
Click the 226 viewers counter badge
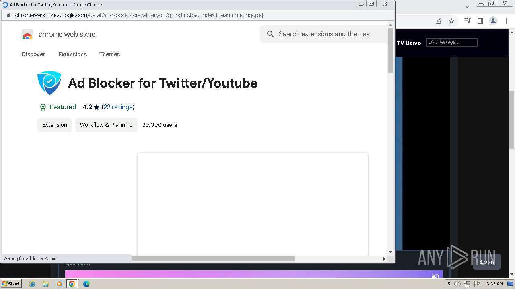[x=487, y=262]
